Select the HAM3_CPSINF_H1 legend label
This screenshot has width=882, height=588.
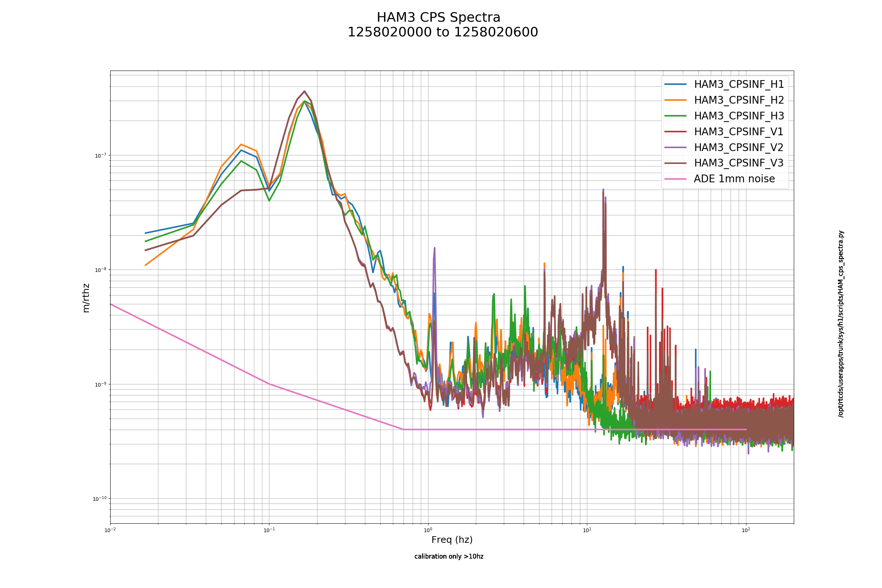[x=739, y=85]
